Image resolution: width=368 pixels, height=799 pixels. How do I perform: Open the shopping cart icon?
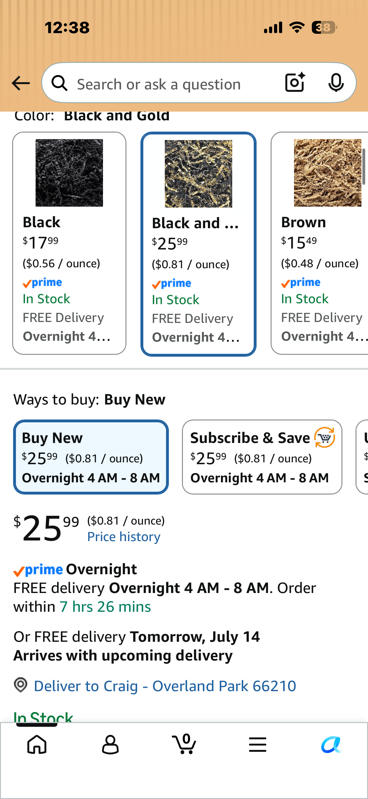coord(184,744)
